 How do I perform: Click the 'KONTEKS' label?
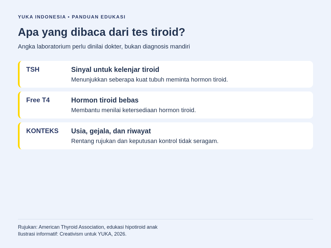42,131
